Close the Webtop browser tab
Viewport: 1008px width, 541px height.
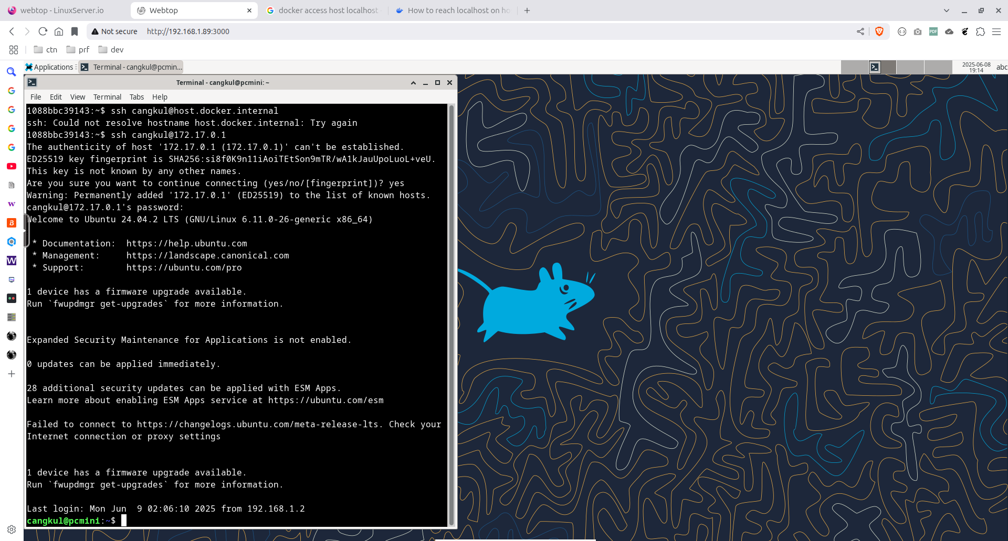point(249,10)
